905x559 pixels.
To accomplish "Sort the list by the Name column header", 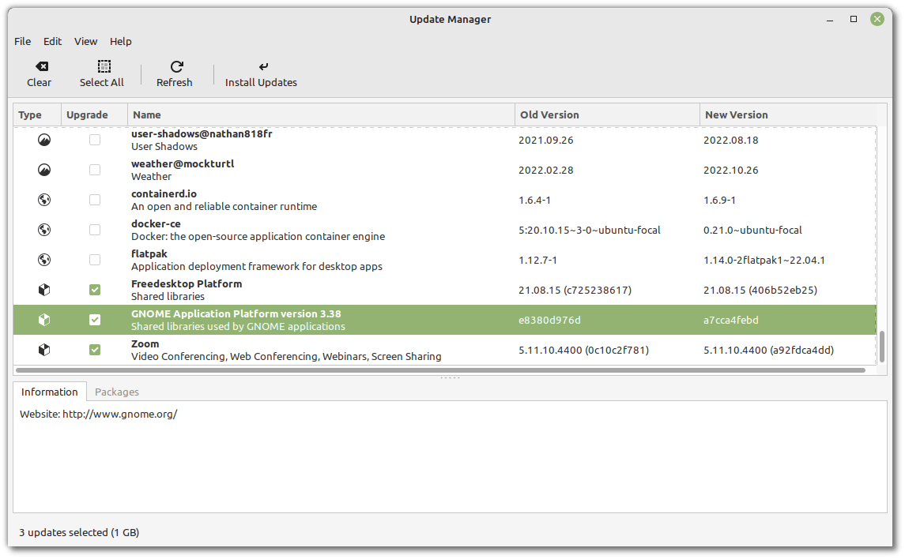I will coord(320,114).
